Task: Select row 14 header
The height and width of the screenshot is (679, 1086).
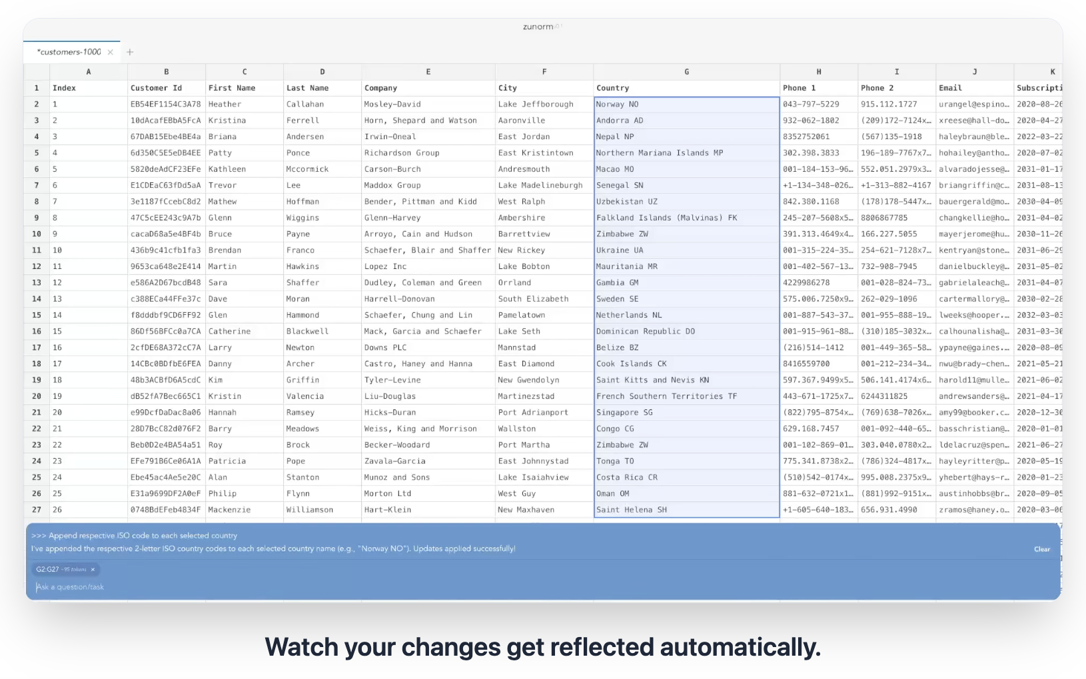Action: coord(37,299)
